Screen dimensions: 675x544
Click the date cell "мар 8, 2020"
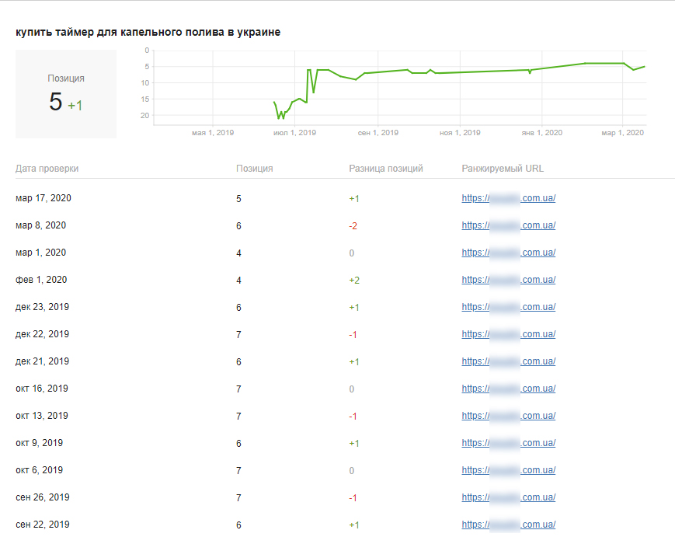[x=41, y=225]
